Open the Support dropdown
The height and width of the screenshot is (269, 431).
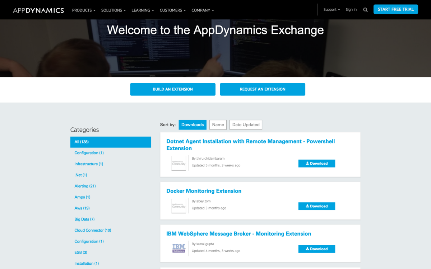coord(332,10)
